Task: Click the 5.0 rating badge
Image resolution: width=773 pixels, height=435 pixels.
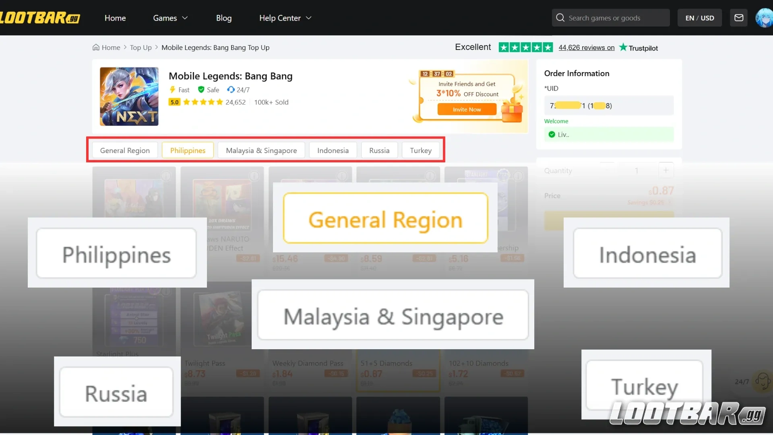Action: pyautogui.click(x=174, y=102)
